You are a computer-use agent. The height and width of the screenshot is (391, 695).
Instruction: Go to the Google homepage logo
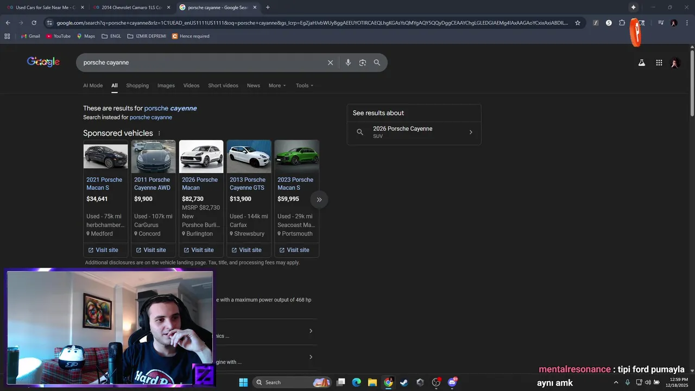43,62
